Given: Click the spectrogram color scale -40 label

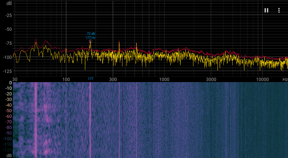Looking at the screenshot, I should (x=8, y=105).
